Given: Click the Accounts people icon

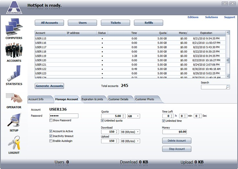Looking at the screenshot, I should tap(14, 50).
